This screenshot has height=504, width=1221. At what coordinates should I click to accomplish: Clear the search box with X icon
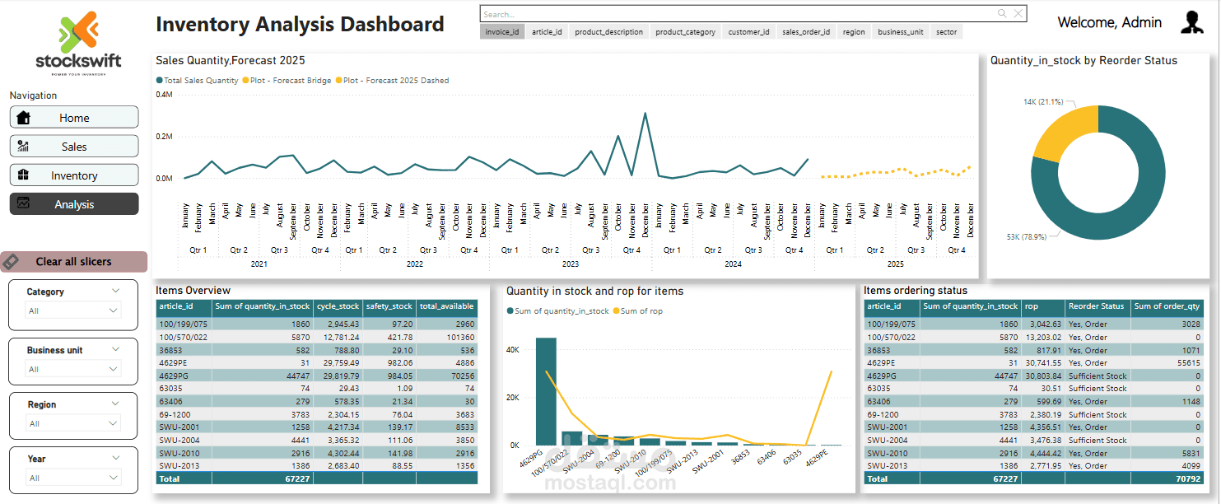tap(1018, 14)
